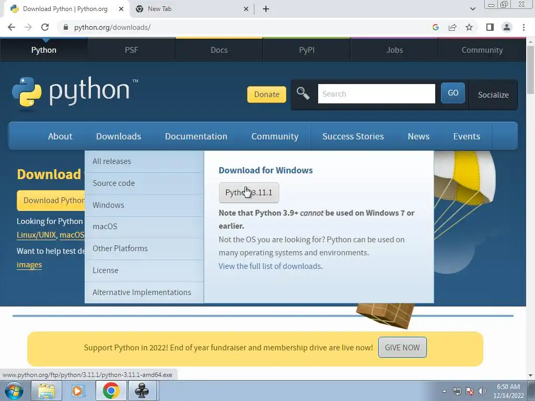Open the club-suit app in the taskbar
Screen dimensions: 535x401
click(x=142, y=391)
